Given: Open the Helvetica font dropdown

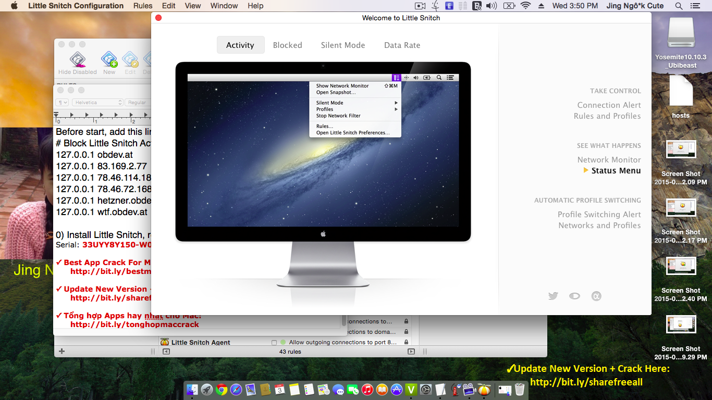Looking at the screenshot, I should 97,102.
